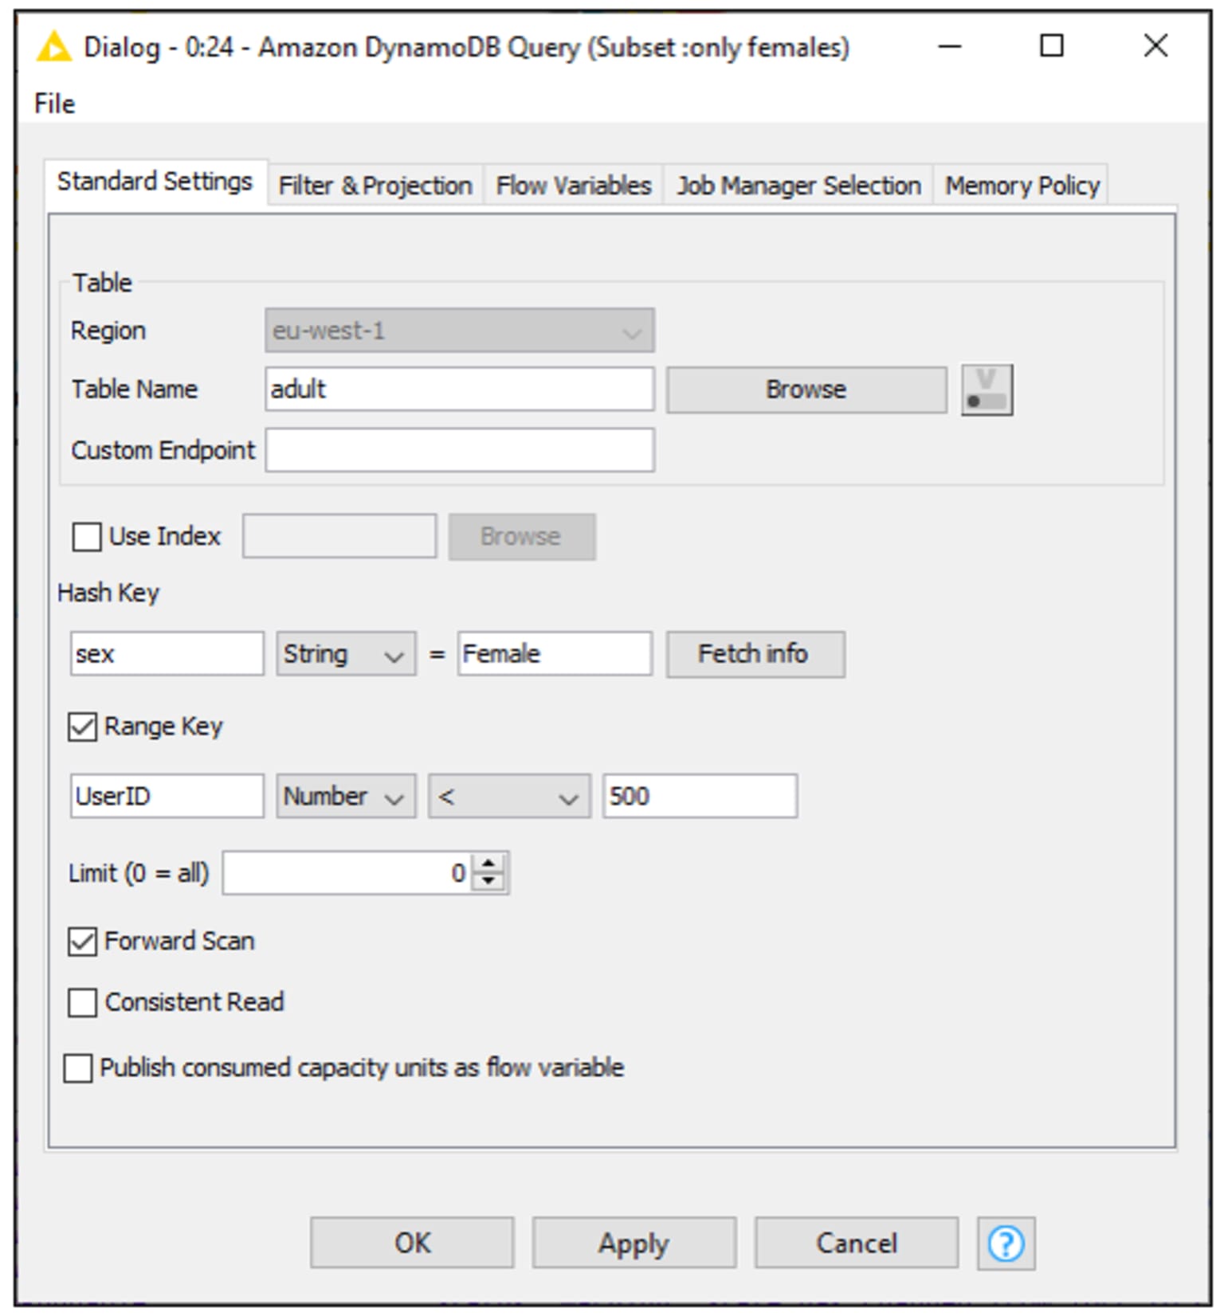Decrease the Limit value with down arrow

coord(488,883)
